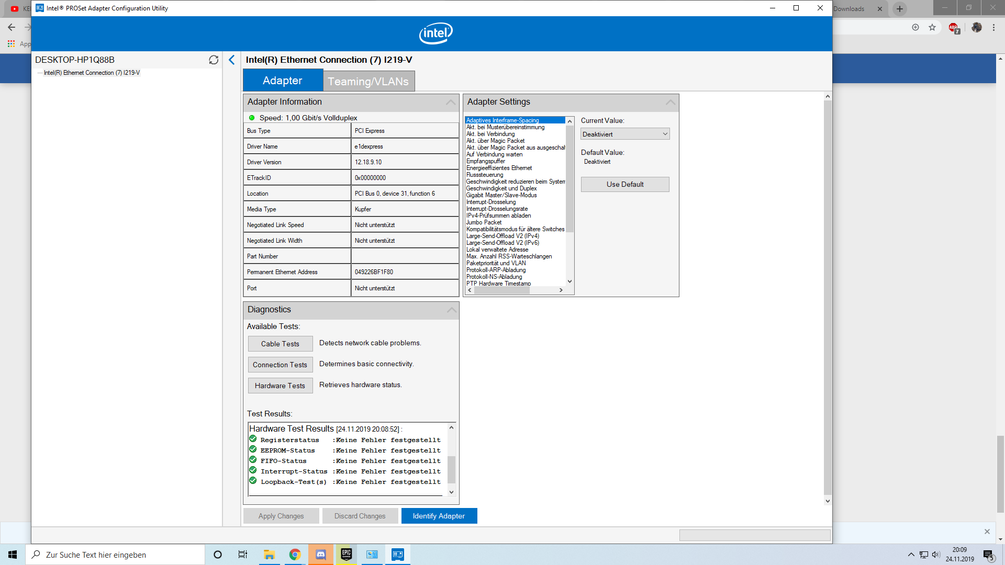1005x565 pixels.
Task: Collapse the left device tree with back chevron
Action: [x=231, y=60]
